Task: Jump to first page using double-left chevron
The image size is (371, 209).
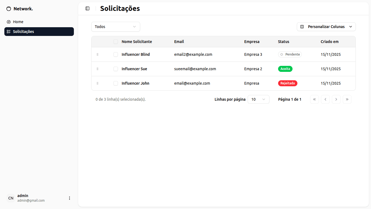Action: 314,99
